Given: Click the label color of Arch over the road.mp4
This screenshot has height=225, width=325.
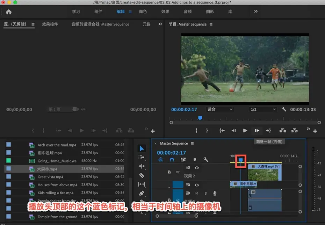Looking at the screenshot, I should [x=8, y=144].
